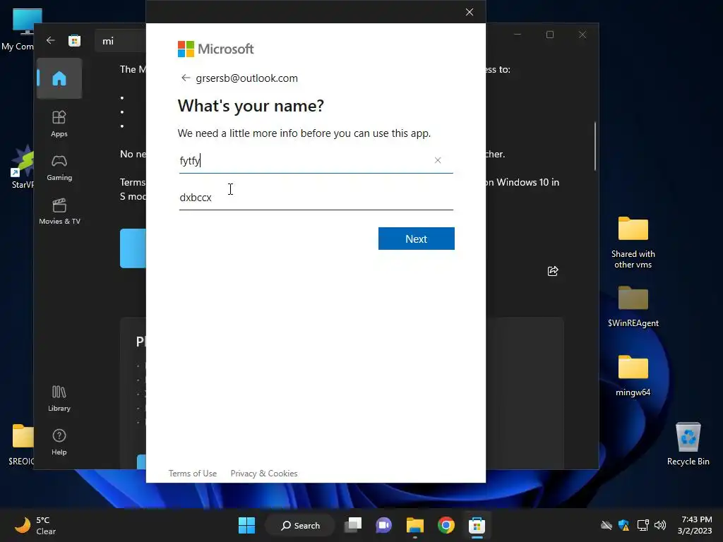Click the OneDrive cloud tray icon
This screenshot has height=542, width=723.
(607, 525)
